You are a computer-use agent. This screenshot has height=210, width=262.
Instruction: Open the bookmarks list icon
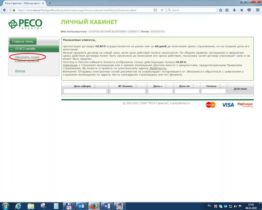[227, 10]
